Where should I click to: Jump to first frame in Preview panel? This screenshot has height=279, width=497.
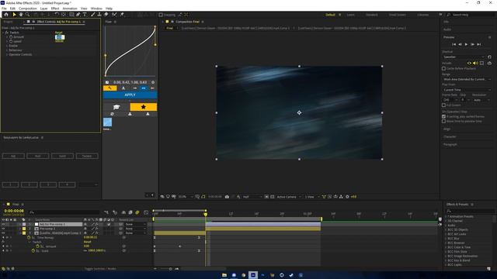[x=454, y=45]
